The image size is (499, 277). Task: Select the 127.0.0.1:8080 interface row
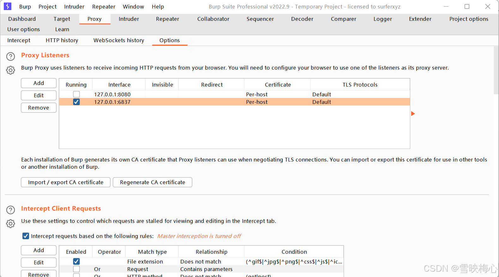coord(234,94)
